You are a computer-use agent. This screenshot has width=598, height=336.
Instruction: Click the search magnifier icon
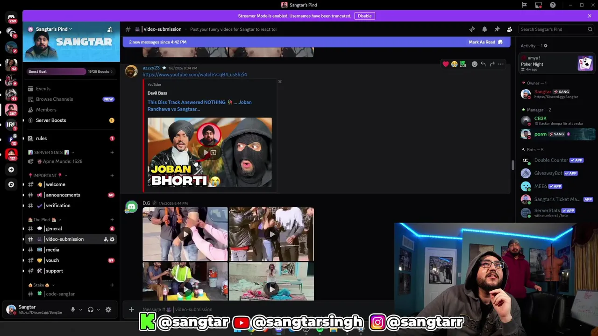pos(590,29)
